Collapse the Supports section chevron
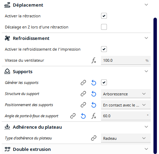The height and width of the screenshot is (154, 159). coord(147,71)
